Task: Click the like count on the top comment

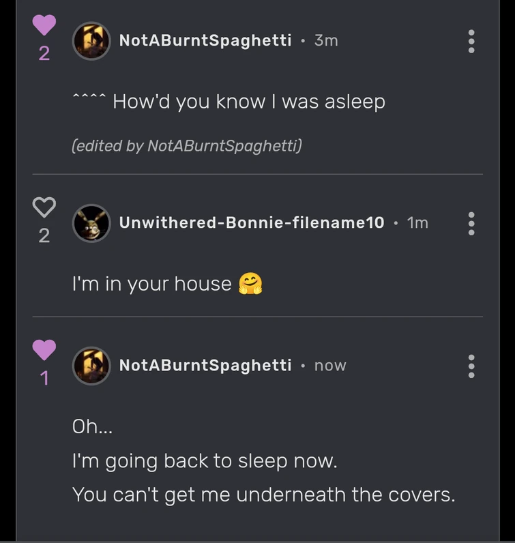Action: (x=44, y=53)
